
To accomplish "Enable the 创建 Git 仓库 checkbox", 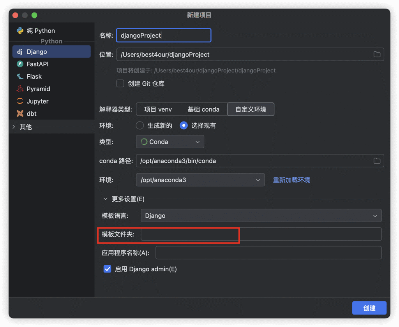I will pyautogui.click(x=120, y=84).
